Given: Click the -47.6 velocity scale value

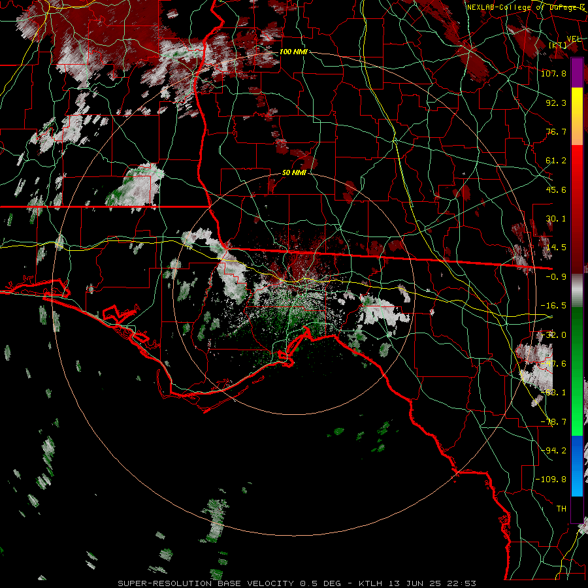Looking at the screenshot, I should [553, 364].
